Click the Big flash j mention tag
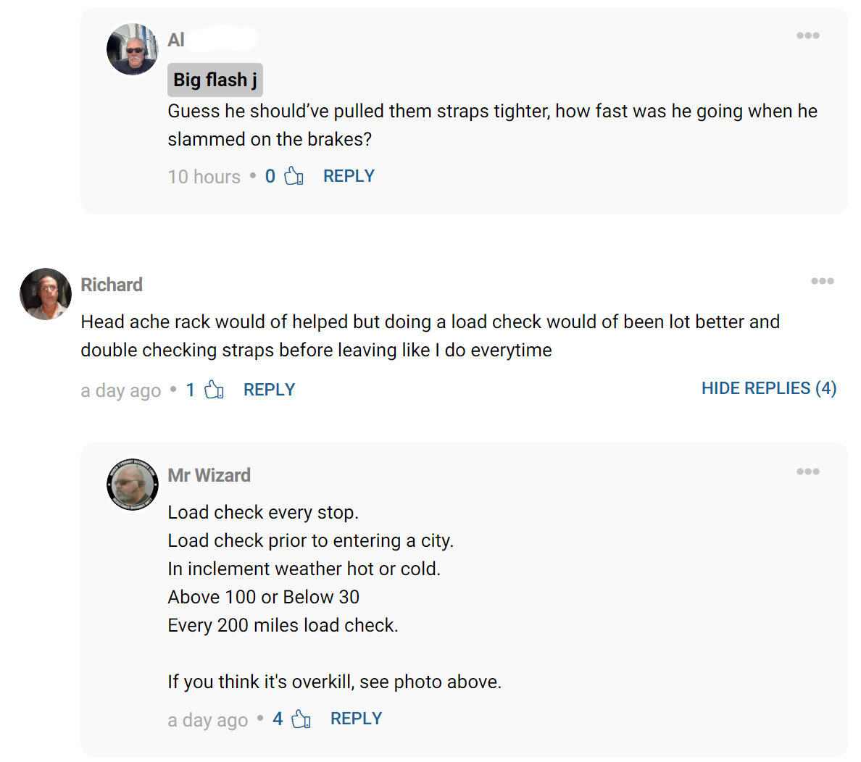Screen dimensions: 861x762 coord(215,80)
